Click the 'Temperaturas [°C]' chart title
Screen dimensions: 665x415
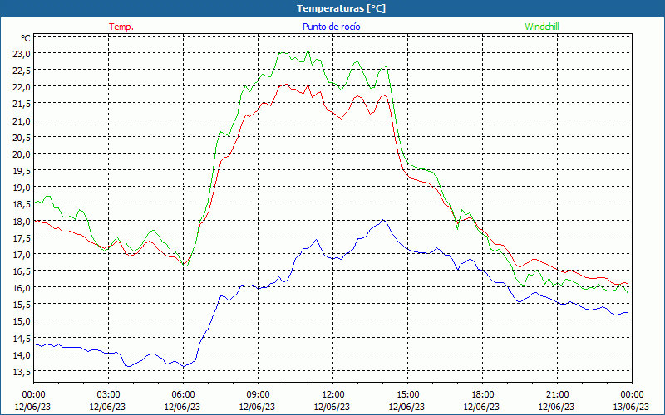click(x=341, y=8)
